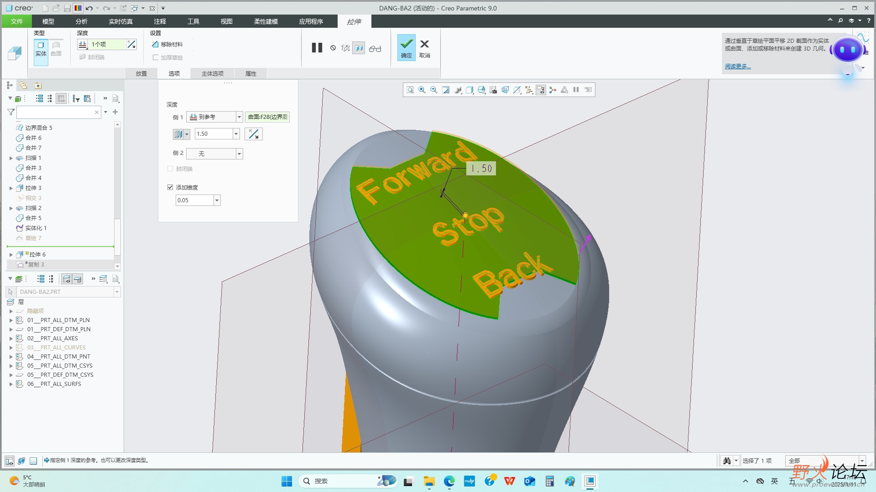Click the 曲面:F28 reference collector

[267, 117]
